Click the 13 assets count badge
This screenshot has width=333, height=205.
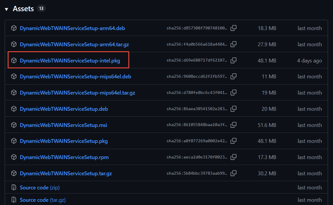[x=41, y=9]
